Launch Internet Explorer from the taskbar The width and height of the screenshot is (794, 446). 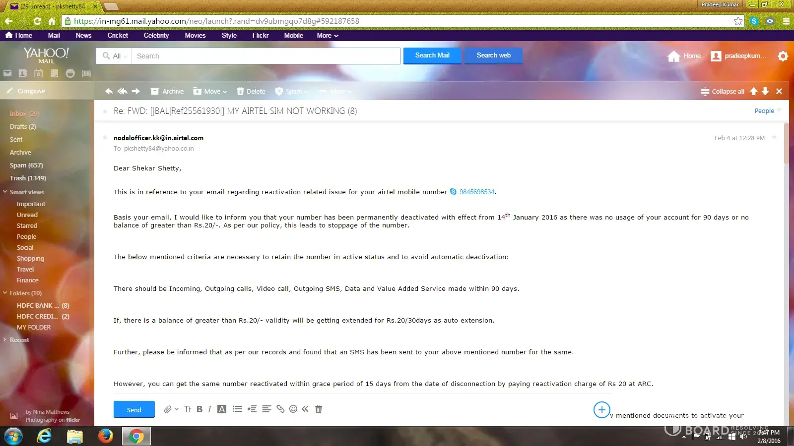tap(45, 436)
